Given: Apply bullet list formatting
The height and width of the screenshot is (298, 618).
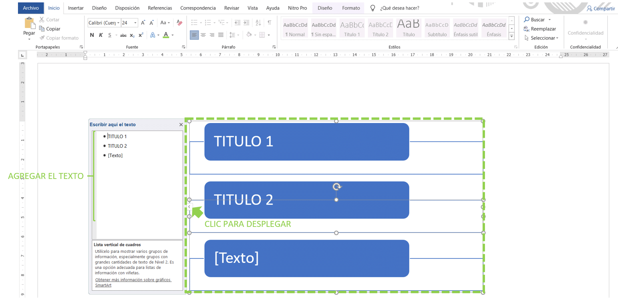Looking at the screenshot, I should [x=195, y=22].
